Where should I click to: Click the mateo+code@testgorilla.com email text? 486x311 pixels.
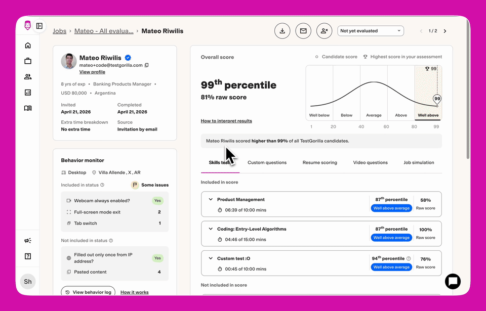click(x=111, y=65)
